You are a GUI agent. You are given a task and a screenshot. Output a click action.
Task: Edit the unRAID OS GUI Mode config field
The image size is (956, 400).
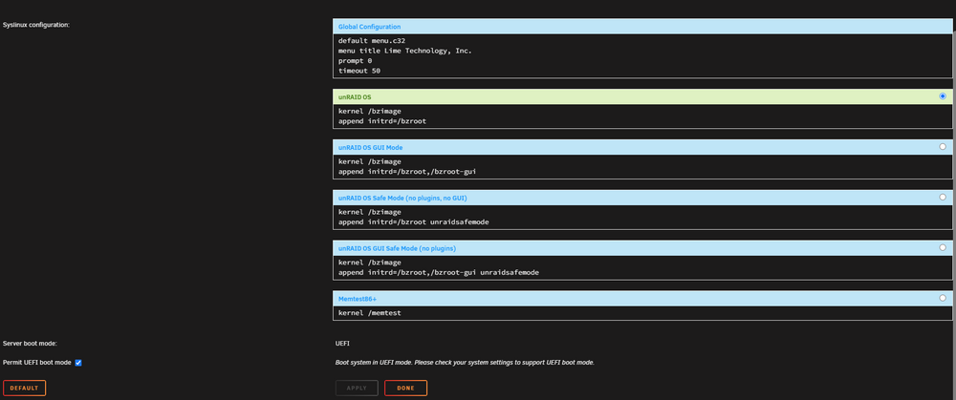[x=642, y=167]
